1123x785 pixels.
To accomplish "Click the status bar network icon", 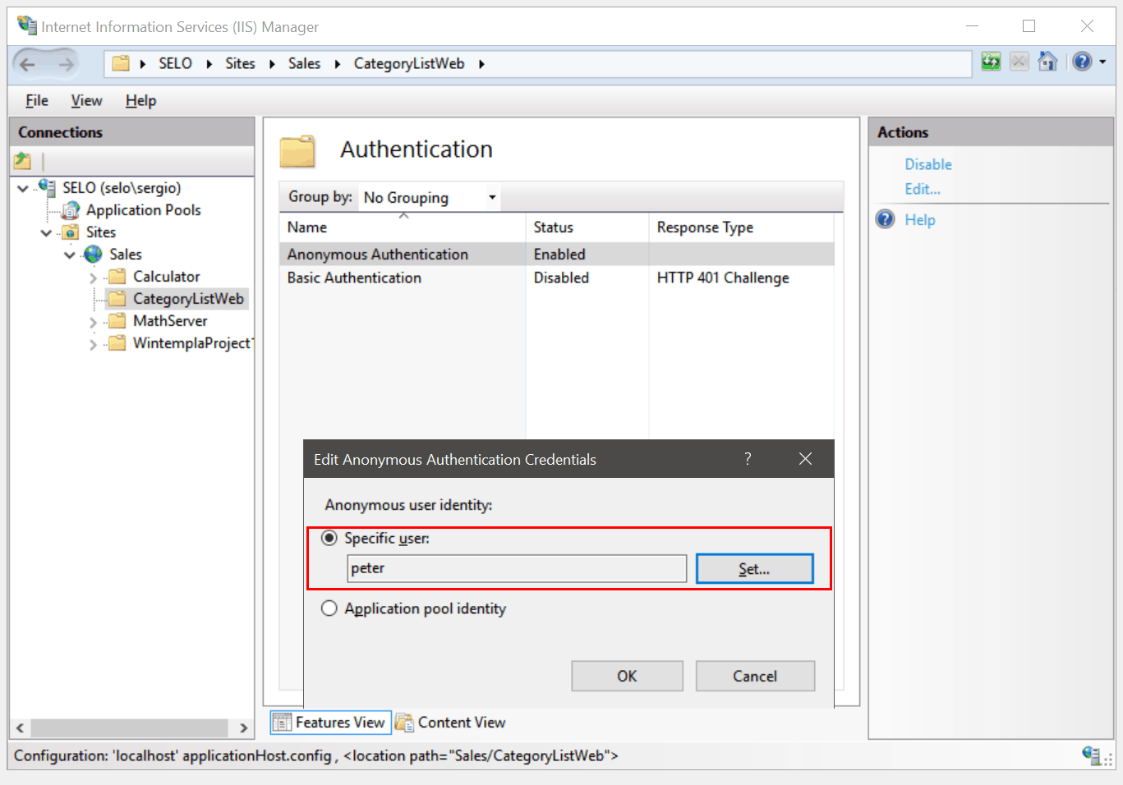I will point(1092,755).
